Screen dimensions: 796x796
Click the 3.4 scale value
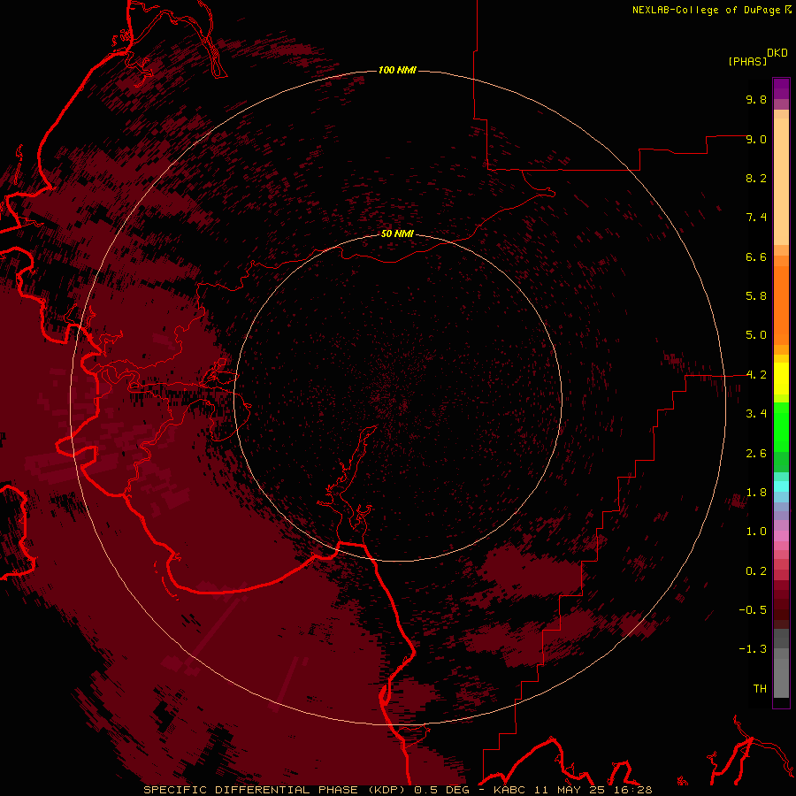point(756,414)
